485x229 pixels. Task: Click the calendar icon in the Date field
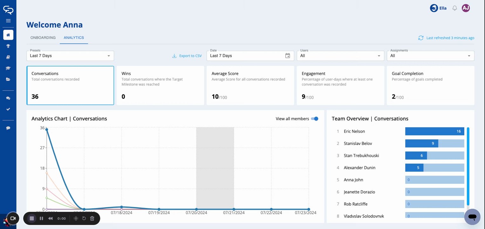[288, 56]
